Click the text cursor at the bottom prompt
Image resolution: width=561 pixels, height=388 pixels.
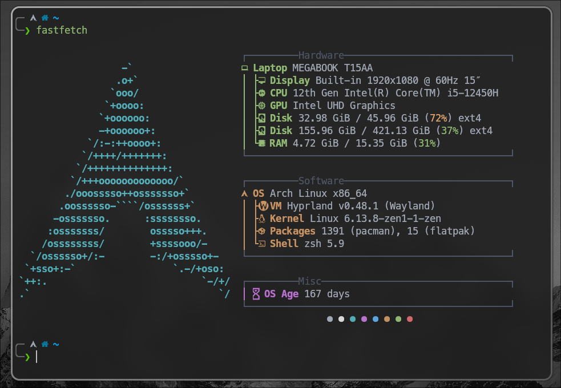pos(37,357)
